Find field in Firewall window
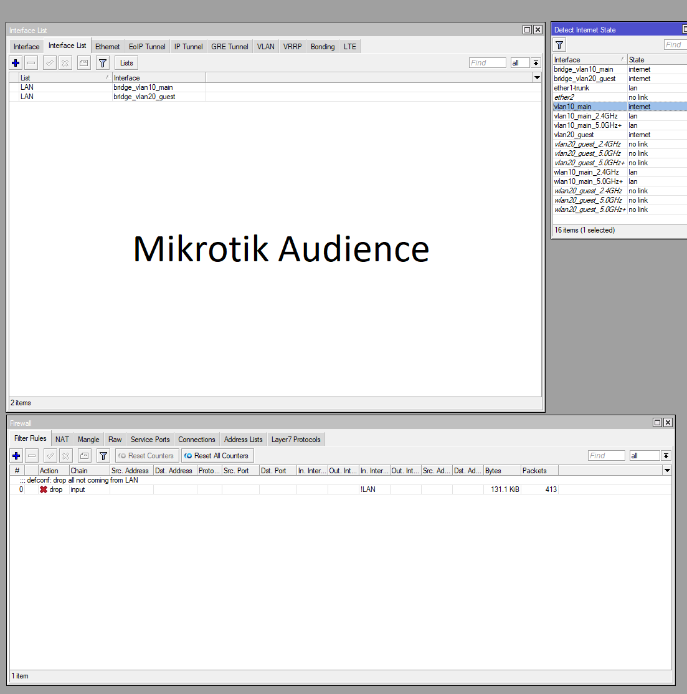The width and height of the screenshot is (687, 694). pos(606,455)
